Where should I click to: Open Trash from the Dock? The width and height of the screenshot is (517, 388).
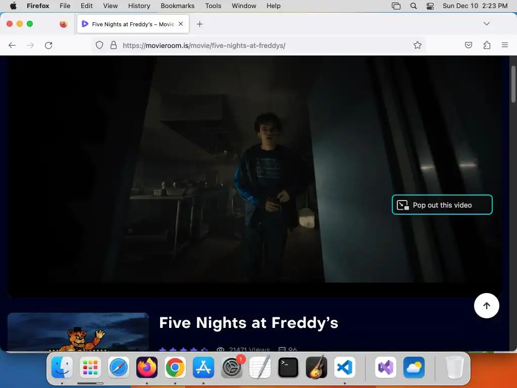tap(455, 367)
